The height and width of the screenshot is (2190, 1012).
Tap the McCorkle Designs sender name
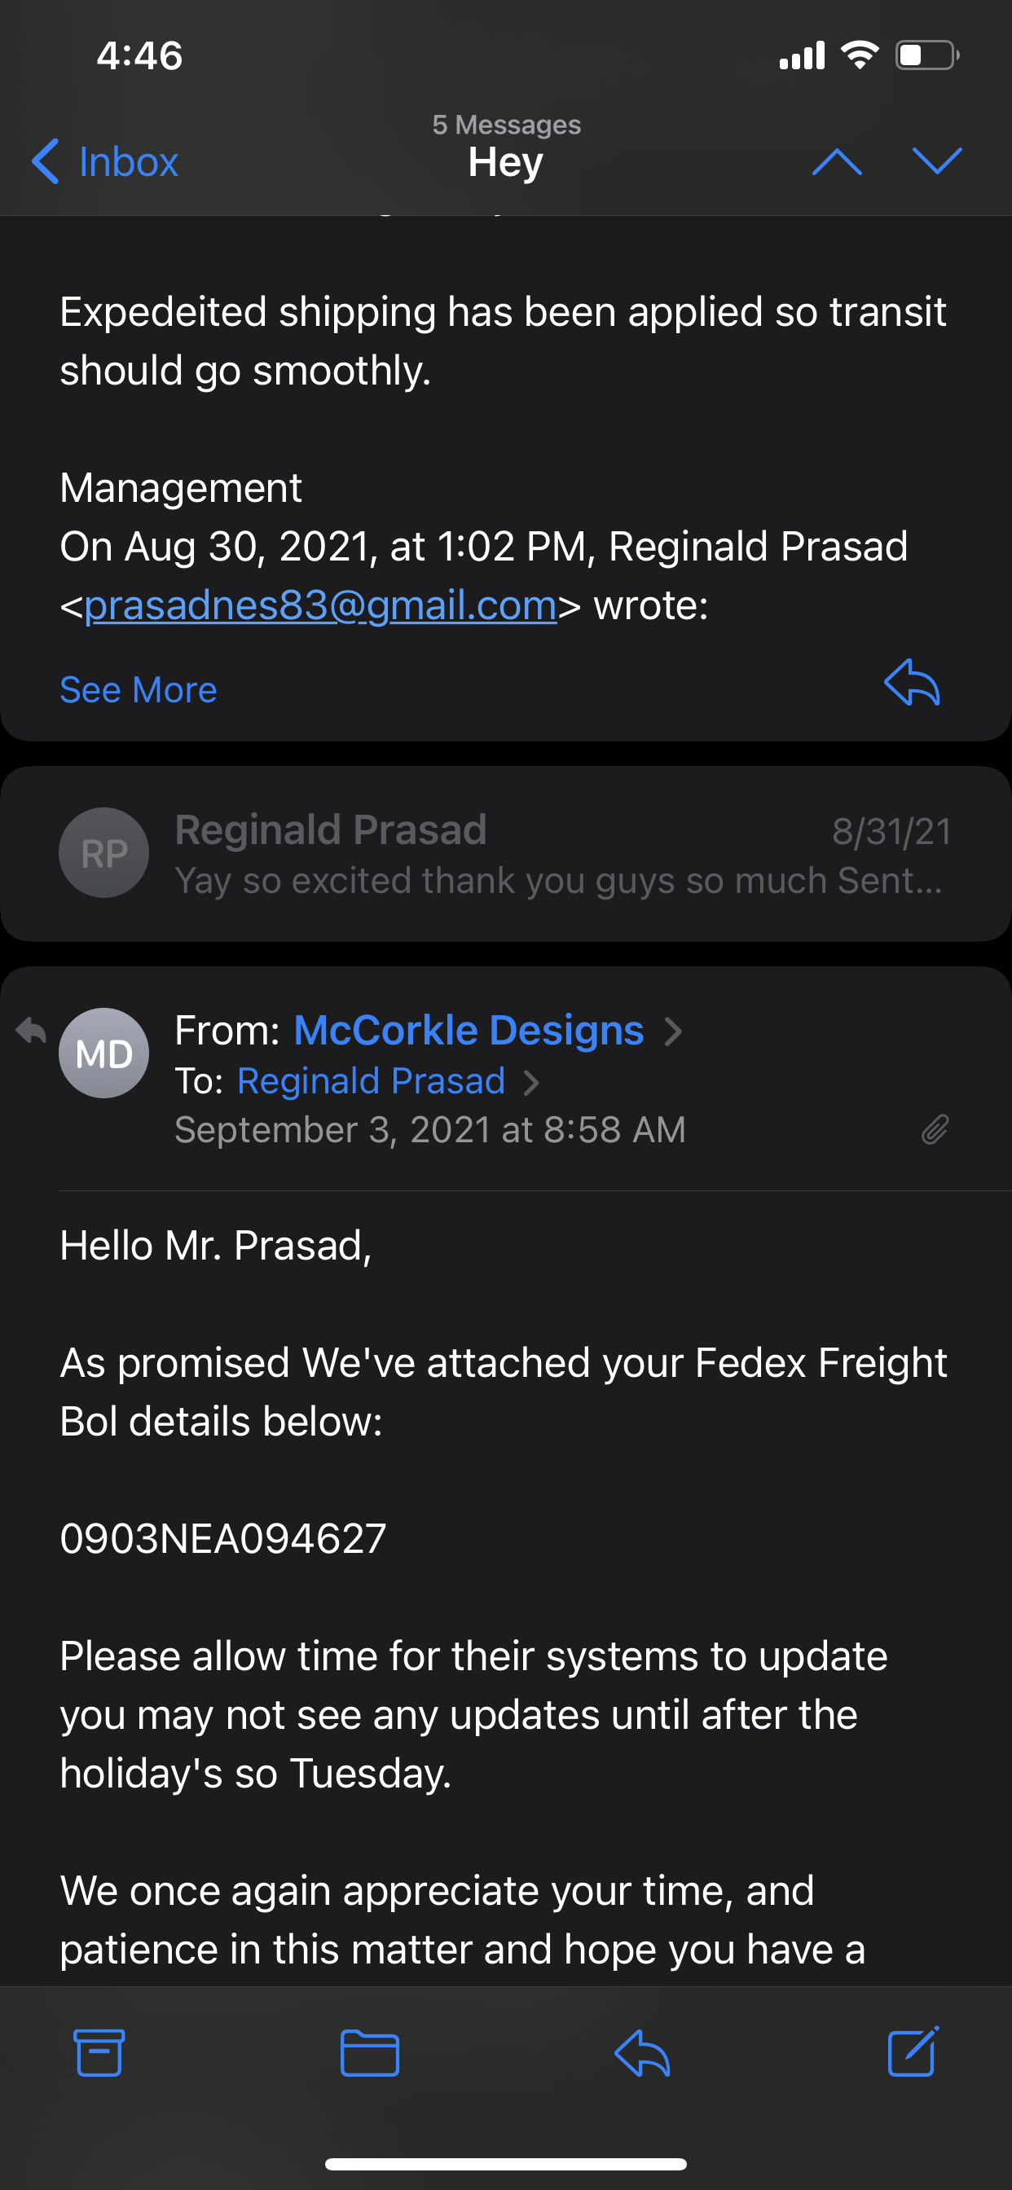(x=469, y=1031)
